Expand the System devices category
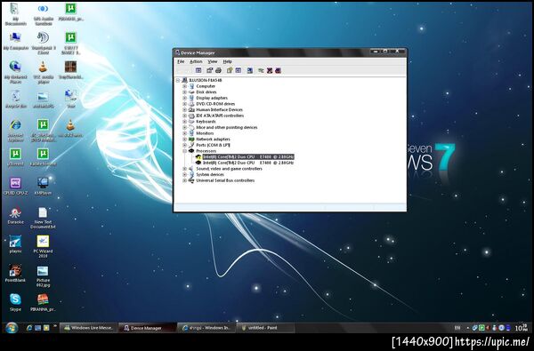Image resolution: width=534 pixels, height=351 pixels. click(184, 174)
